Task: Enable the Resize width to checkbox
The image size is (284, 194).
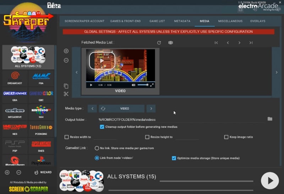Action: (x=67, y=137)
